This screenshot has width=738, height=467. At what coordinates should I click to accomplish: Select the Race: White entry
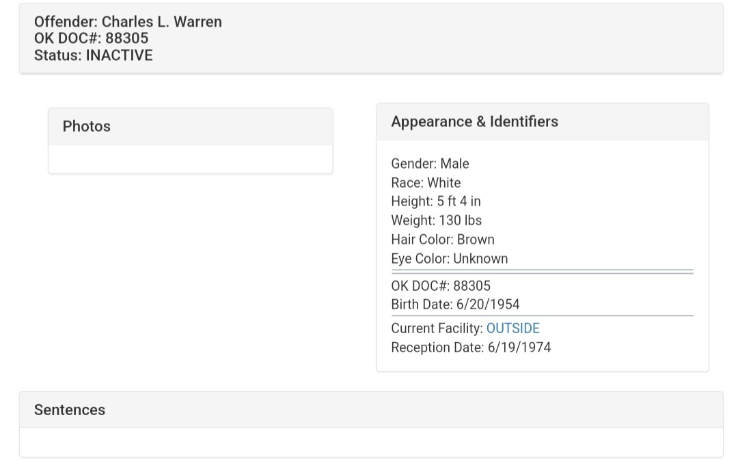click(x=426, y=183)
